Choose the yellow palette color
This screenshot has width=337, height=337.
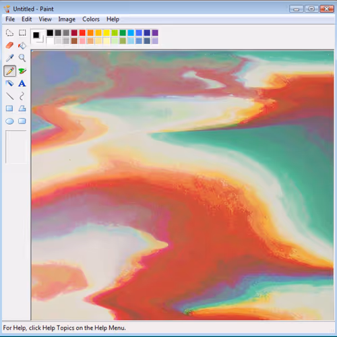coord(106,33)
